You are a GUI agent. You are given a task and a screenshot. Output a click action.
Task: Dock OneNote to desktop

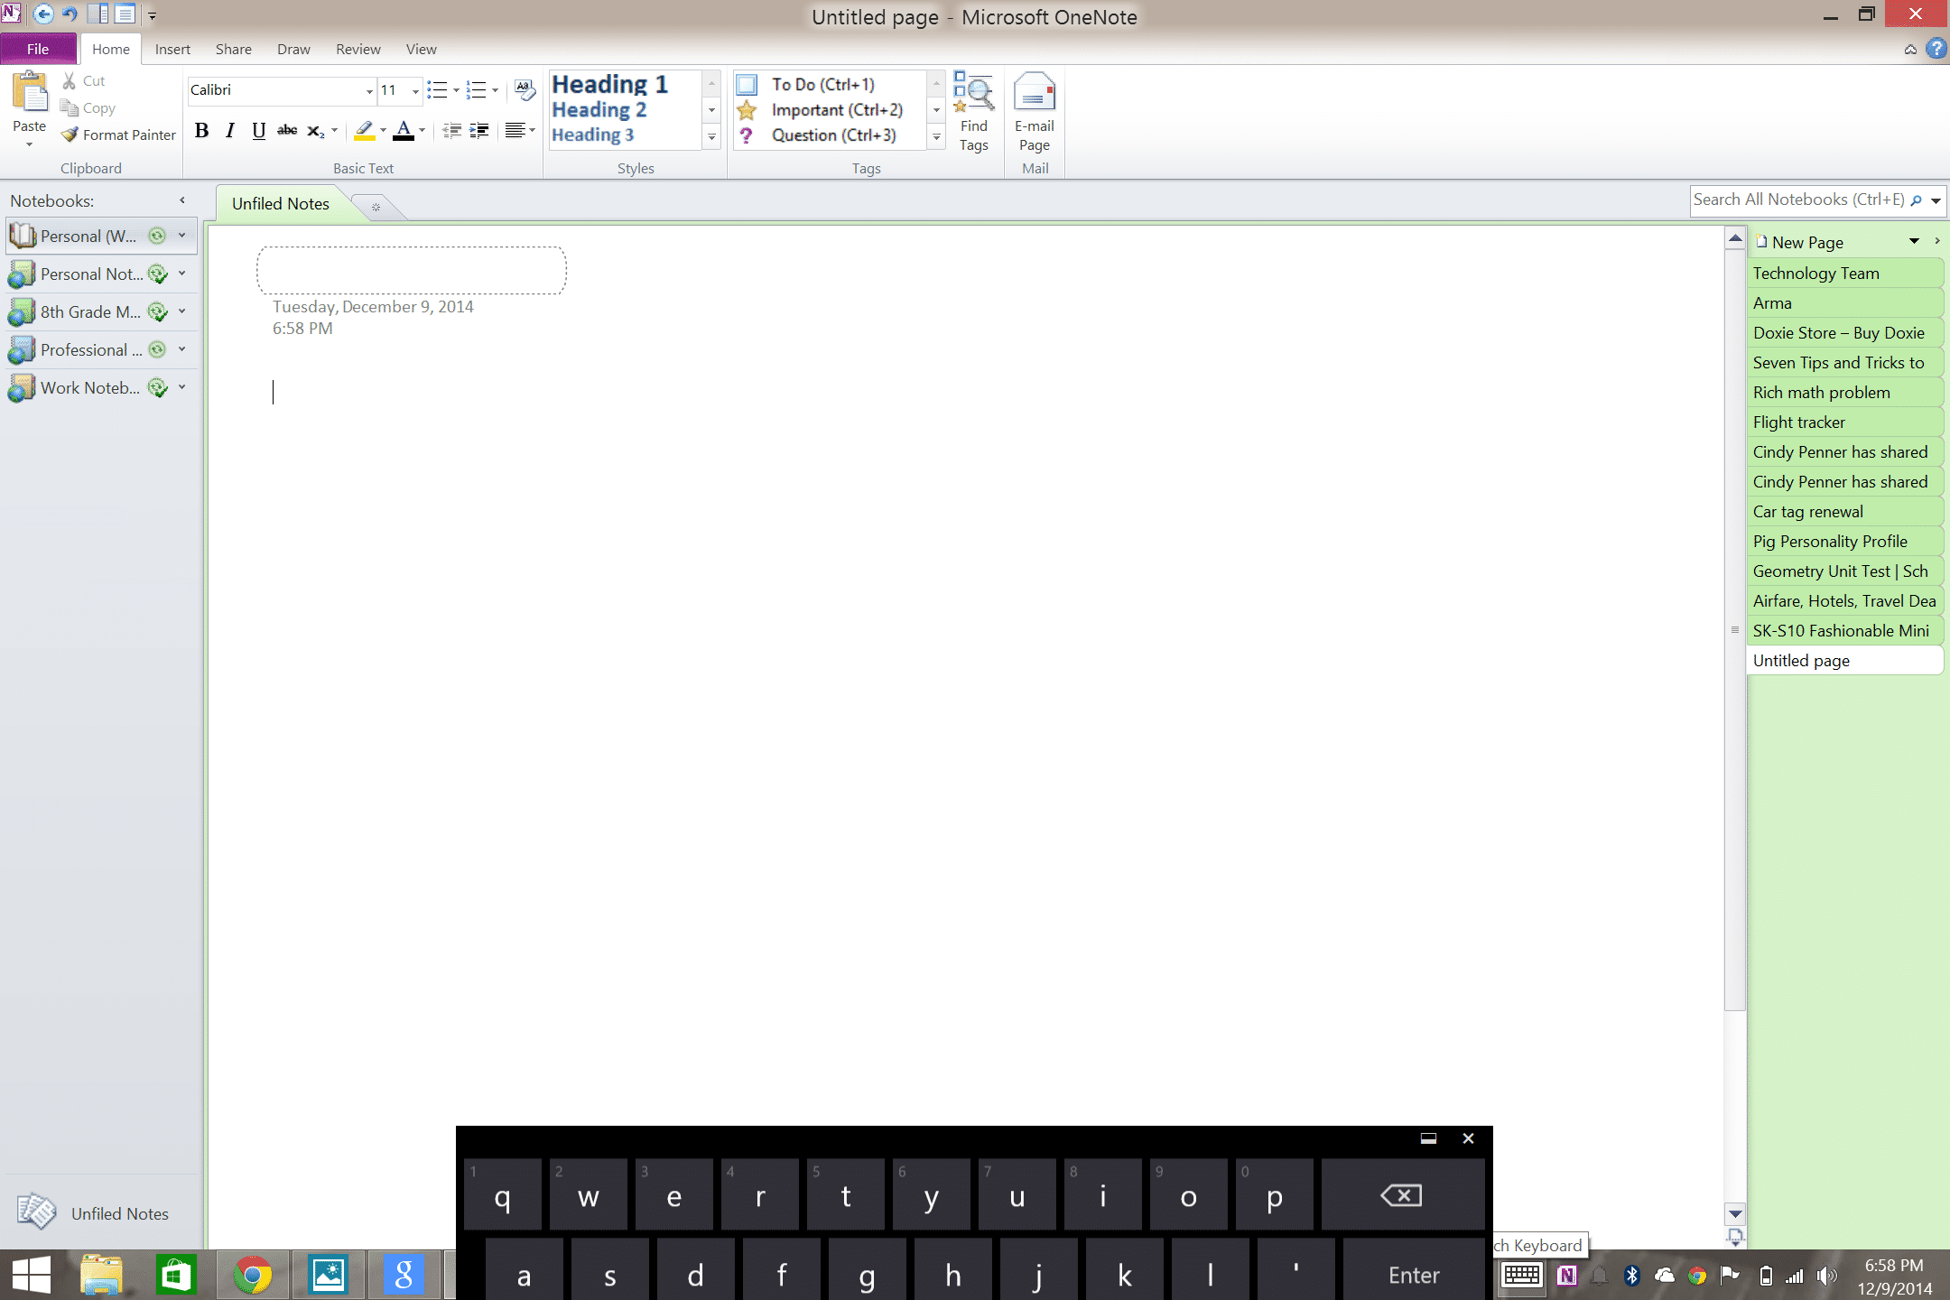click(98, 14)
